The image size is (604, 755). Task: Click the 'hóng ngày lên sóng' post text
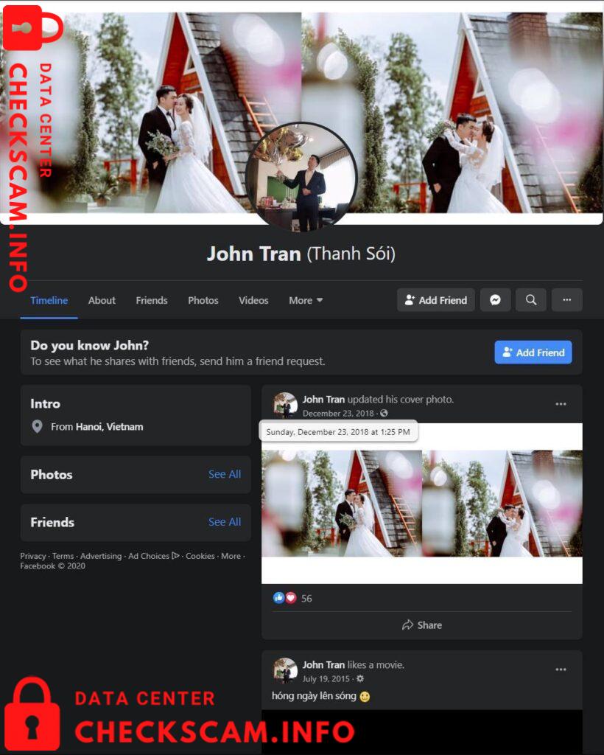click(x=314, y=696)
